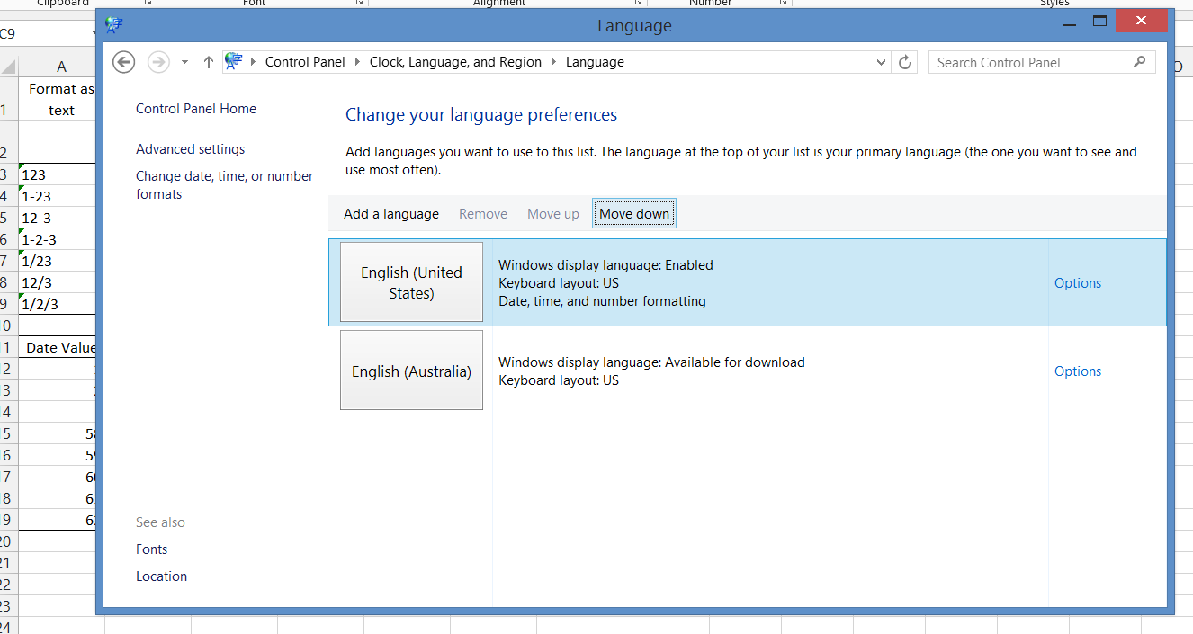Click Add a language in toolbar
This screenshot has width=1193, height=634.
[391, 214]
